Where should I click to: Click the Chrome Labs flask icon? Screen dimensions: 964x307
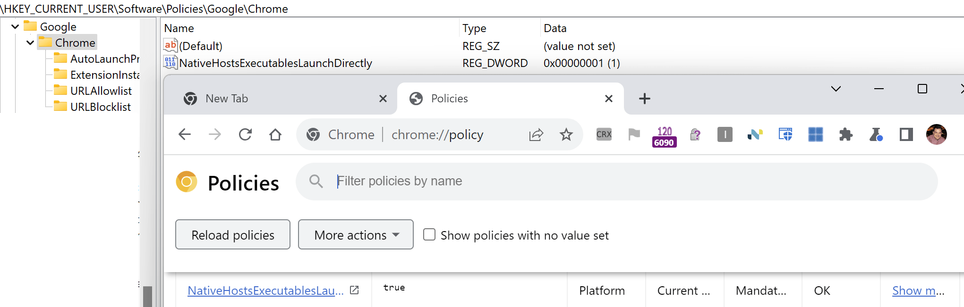876,135
